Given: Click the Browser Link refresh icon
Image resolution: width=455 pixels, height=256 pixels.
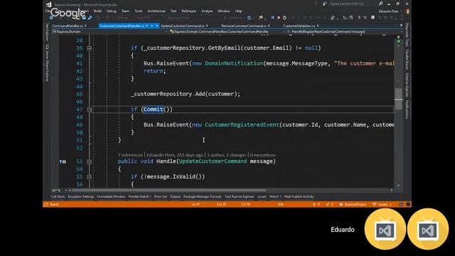Looking at the screenshot, I should 249,18.
